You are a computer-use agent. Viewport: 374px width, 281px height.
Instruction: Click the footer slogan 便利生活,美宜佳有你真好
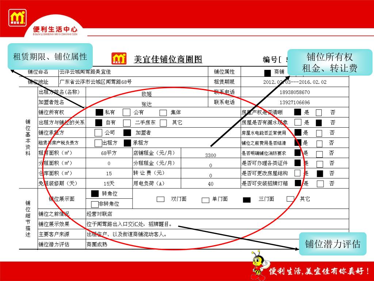[x=319, y=271]
